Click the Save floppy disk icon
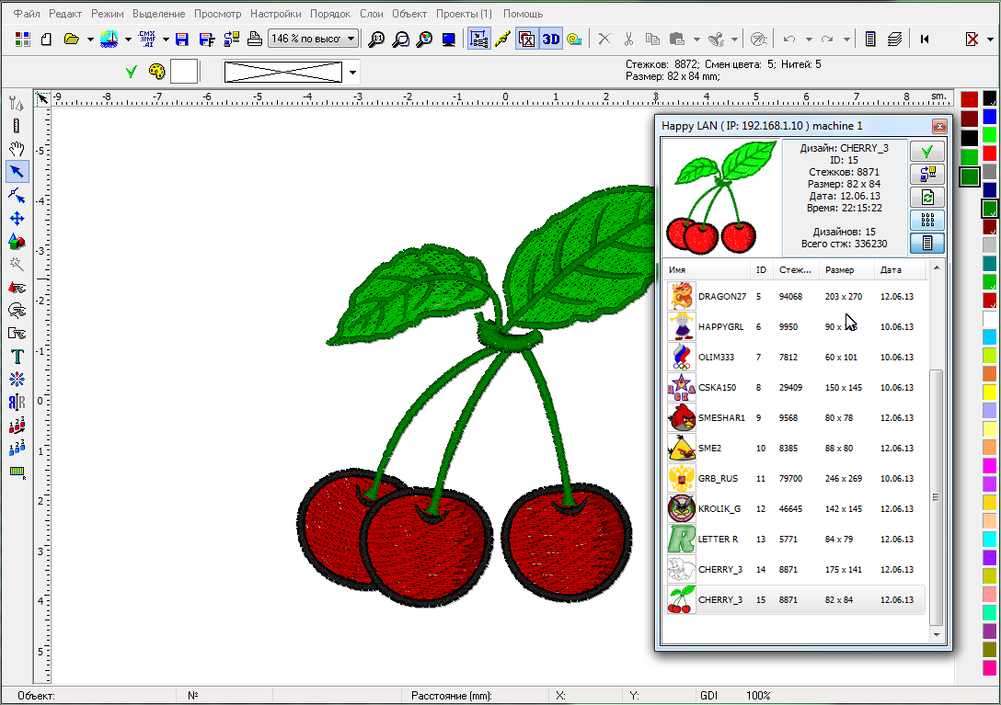 tap(182, 40)
